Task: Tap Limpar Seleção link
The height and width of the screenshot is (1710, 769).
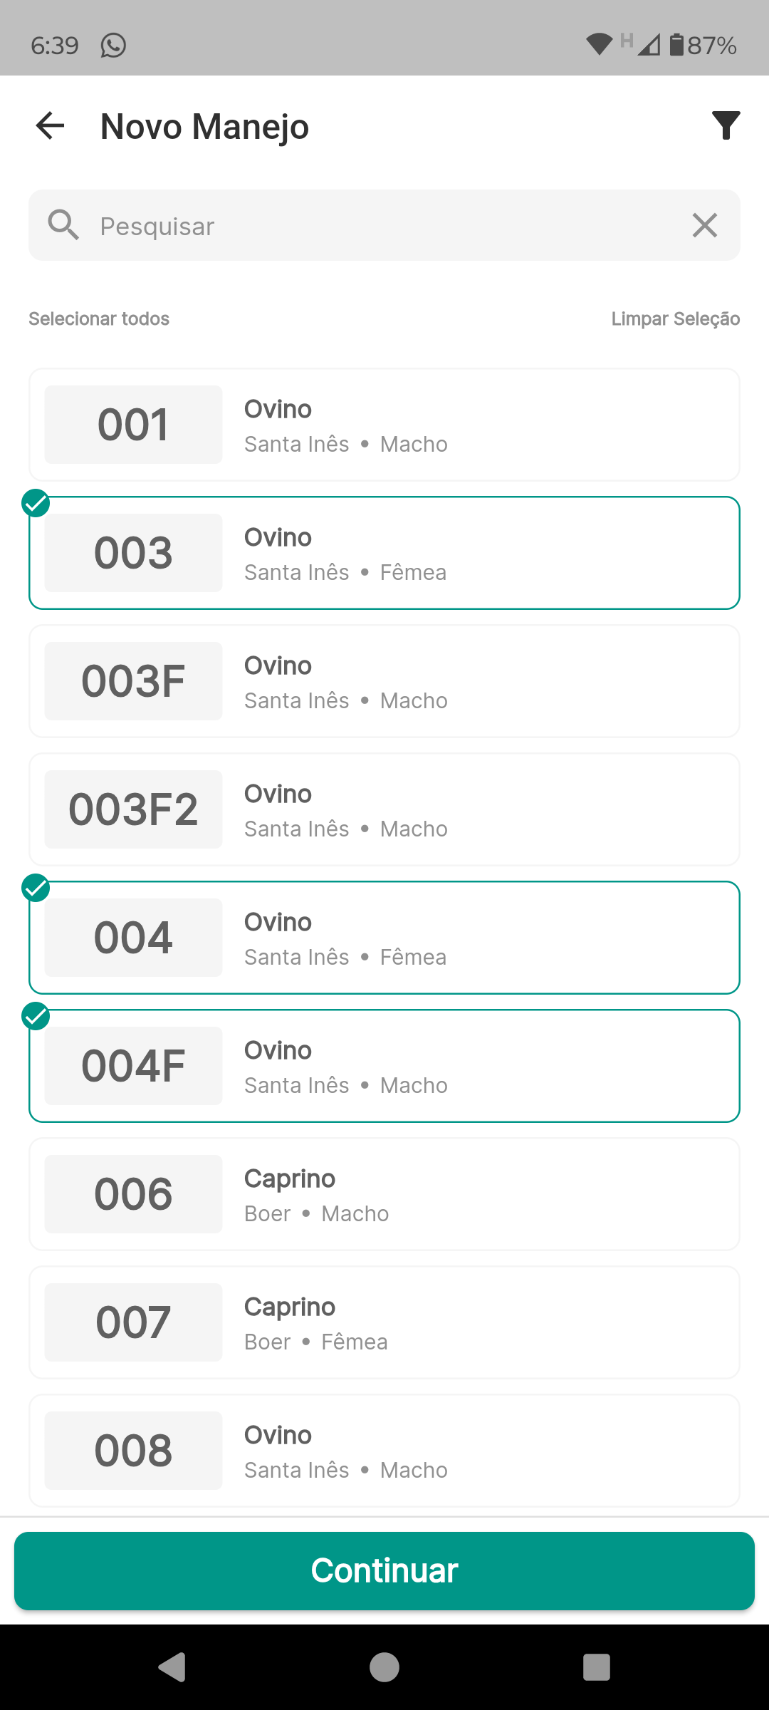Action: click(x=675, y=318)
